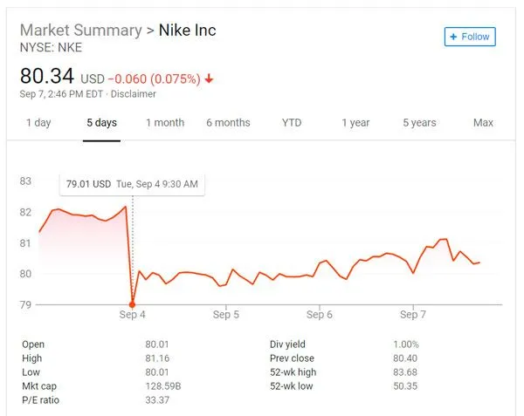This screenshot has height=416, width=524.
Task: Choose the YTD time range
Action: pyautogui.click(x=292, y=123)
